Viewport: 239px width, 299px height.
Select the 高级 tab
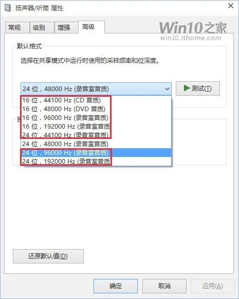[91, 27]
